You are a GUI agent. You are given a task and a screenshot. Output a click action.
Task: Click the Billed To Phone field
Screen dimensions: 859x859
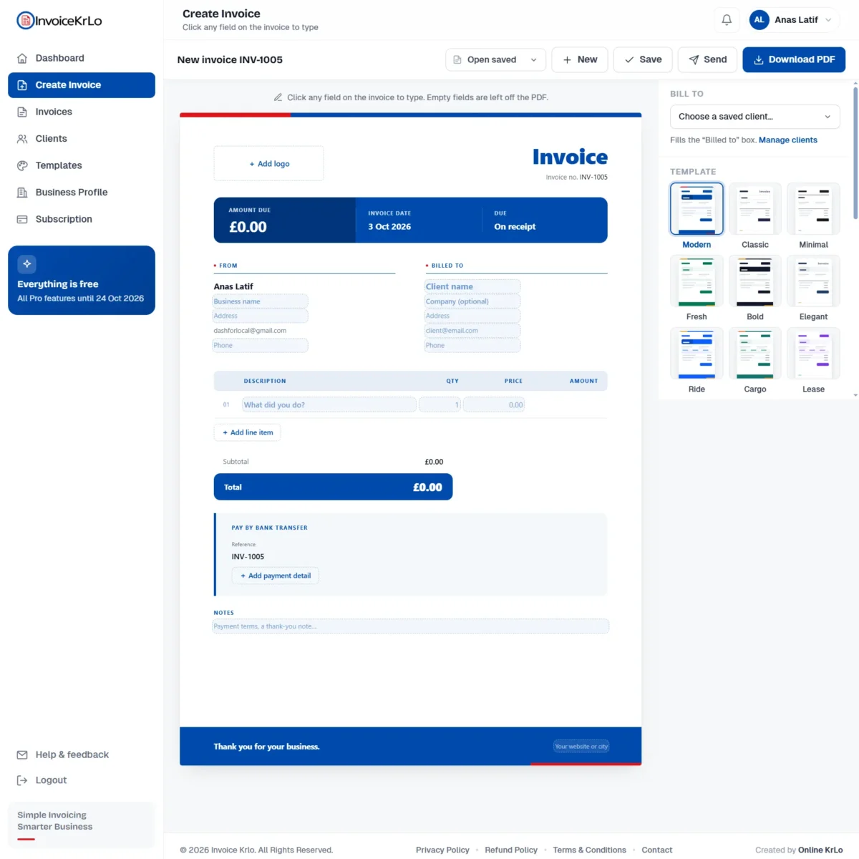pyautogui.click(x=472, y=345)
